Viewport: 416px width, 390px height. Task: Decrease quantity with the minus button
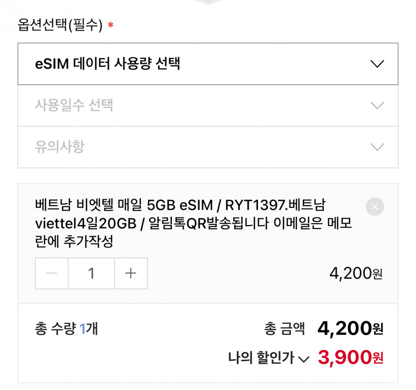coord(52,273)
